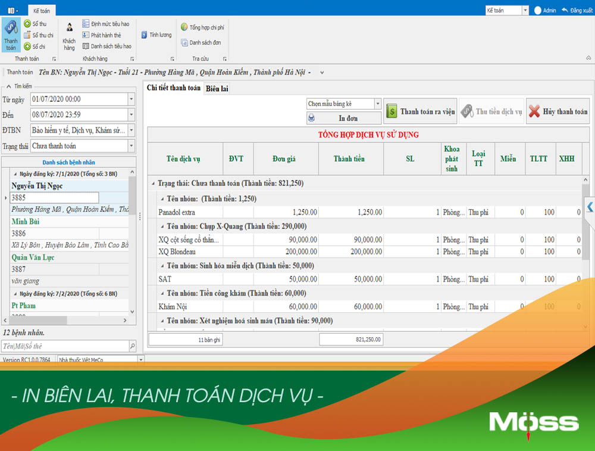
Task: Select patient Minh Bùi in list
Action: point(25,222)
